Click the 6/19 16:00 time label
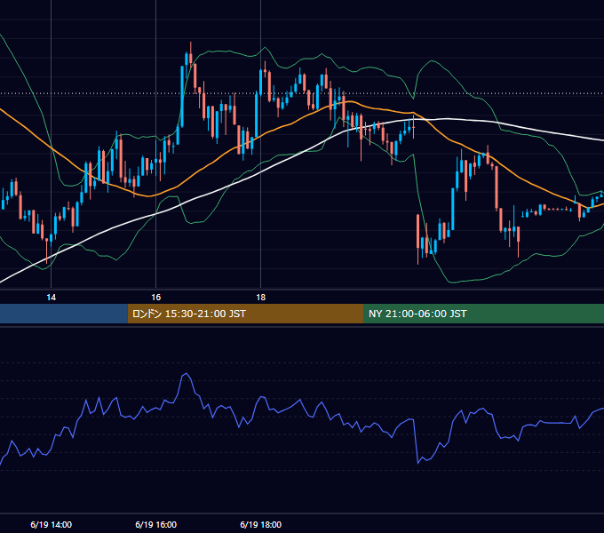 (156, 524)
